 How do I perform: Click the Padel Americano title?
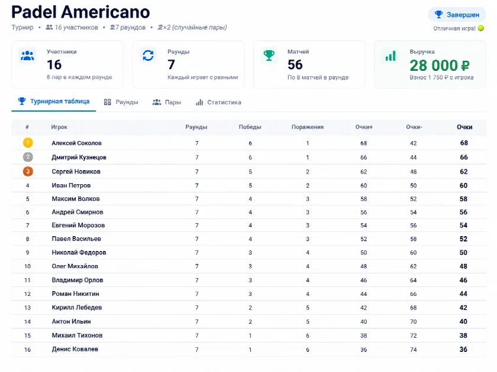point(81,12)
